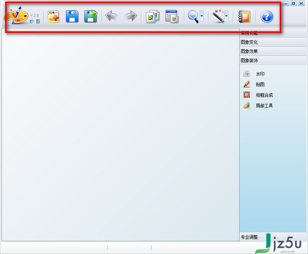Expand the 图象效果 panel section
This screenshot has width=308, height=254.
coord(273,51)
